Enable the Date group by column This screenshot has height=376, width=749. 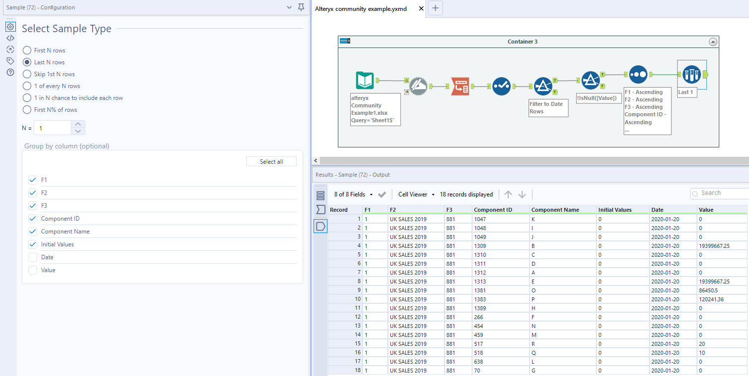point(32,257)
